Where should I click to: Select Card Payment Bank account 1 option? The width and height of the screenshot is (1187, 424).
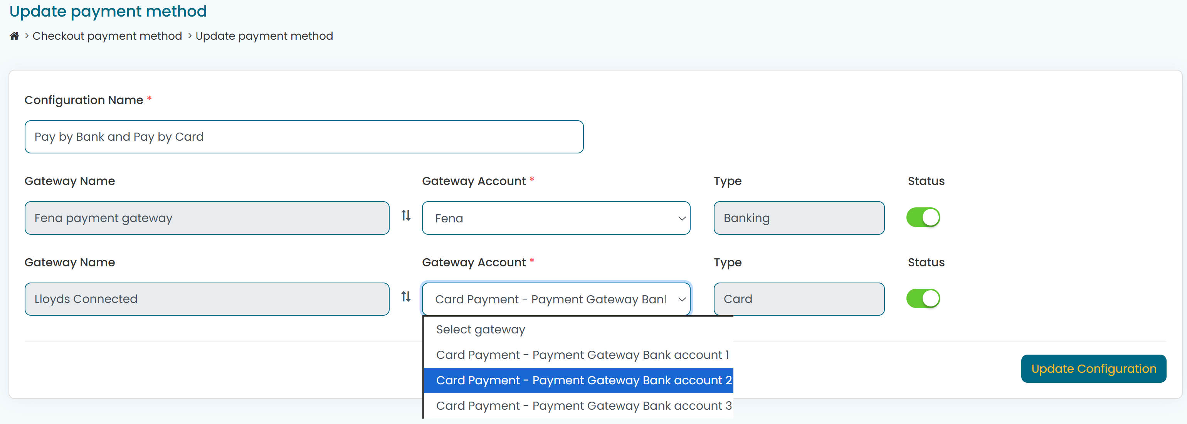tap(582, 354)
